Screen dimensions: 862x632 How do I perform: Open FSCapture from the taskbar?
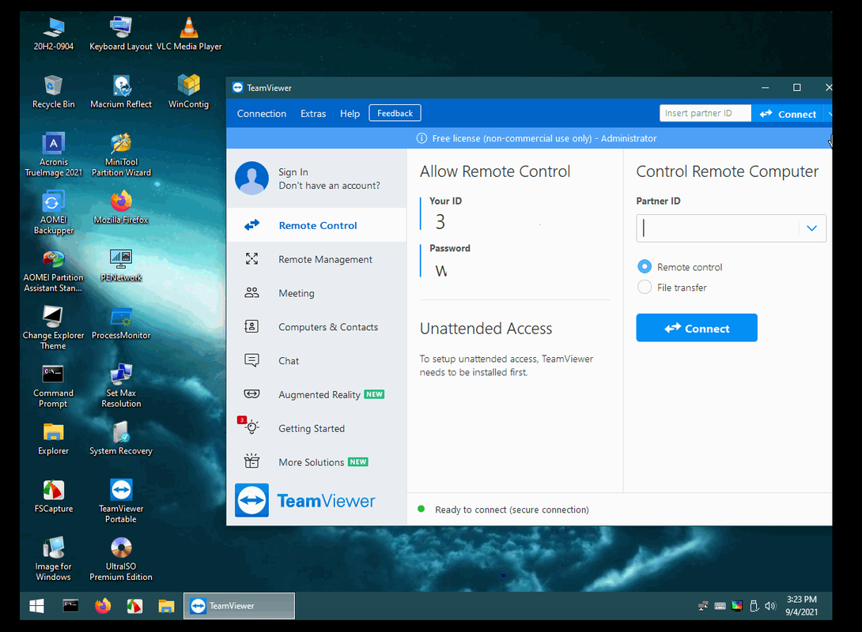click(134, 606)
